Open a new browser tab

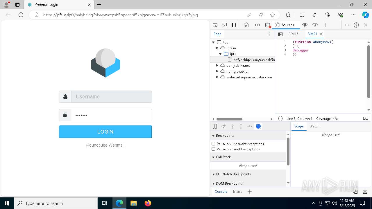point(99,5)
